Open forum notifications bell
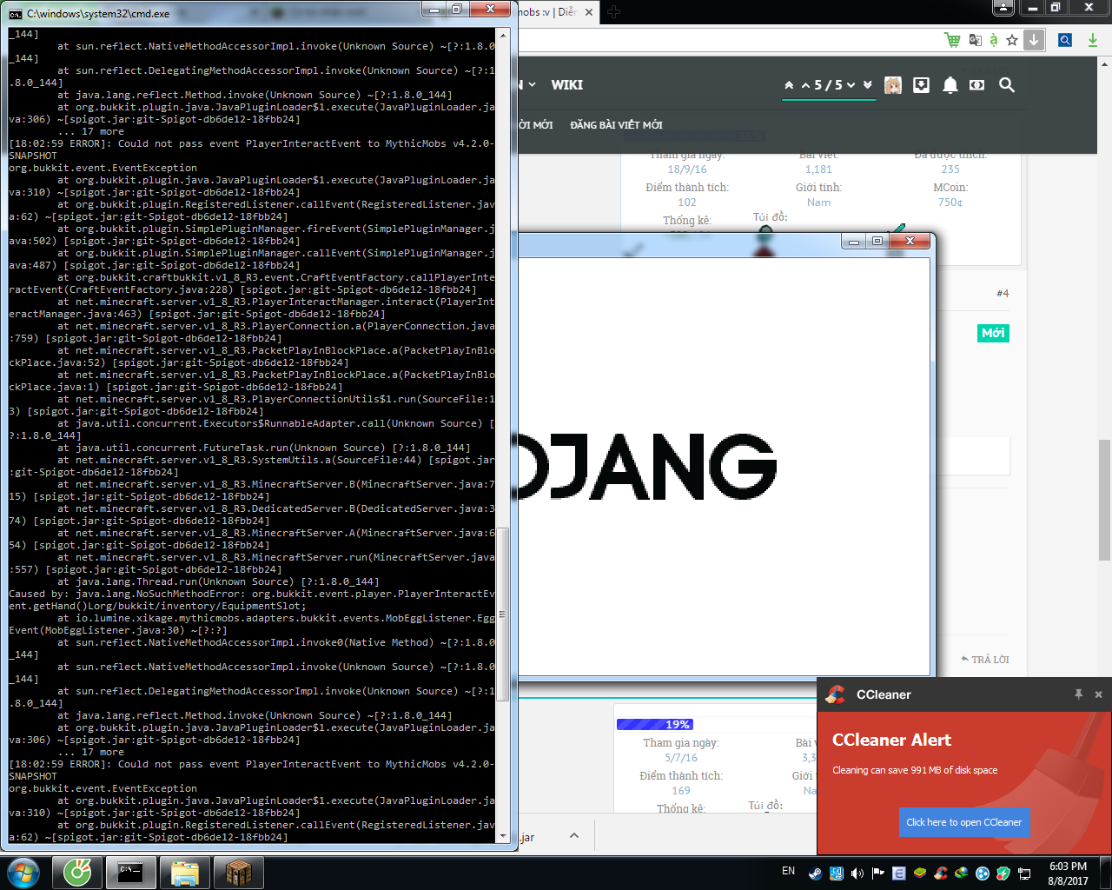Image resolution: width=1112 pixels, height=890 pixels. click(950, 85)
